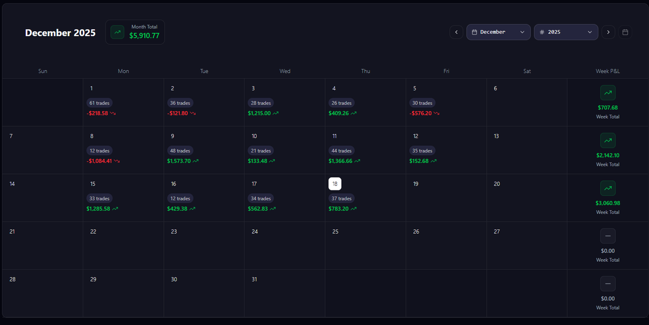The height and width of the screenshot is (325, 649).
Task: Open the 37 trades badge
Action: pos(341,199)
